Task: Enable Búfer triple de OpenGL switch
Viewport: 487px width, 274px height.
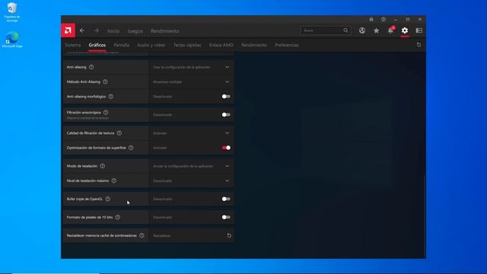Action: click(x=226, y=199)
